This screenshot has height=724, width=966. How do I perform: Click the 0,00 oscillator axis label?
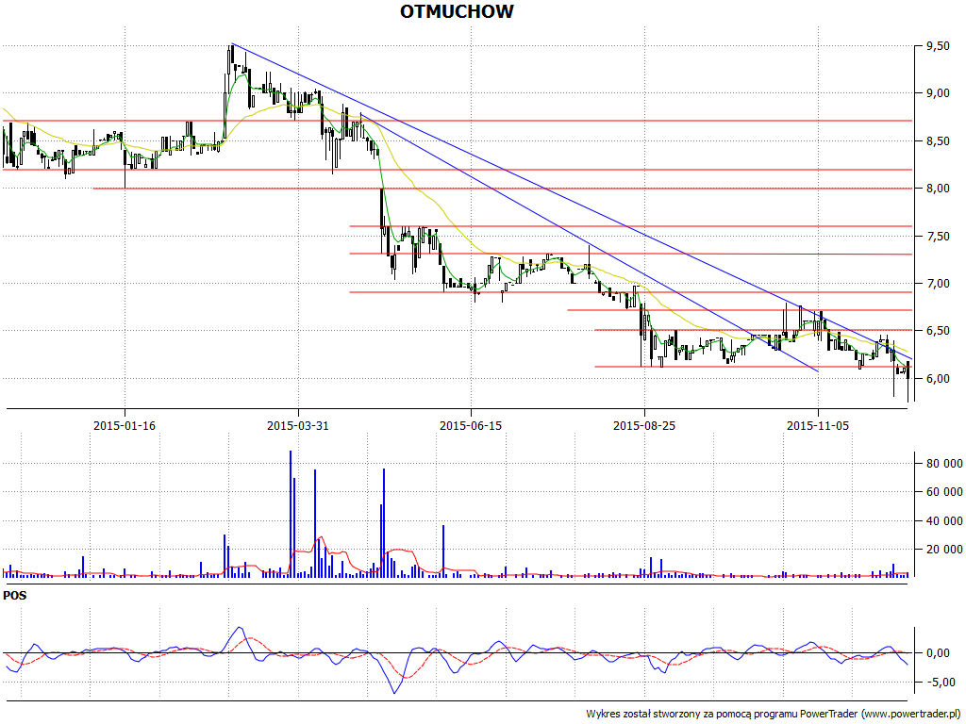coord(938,652)
